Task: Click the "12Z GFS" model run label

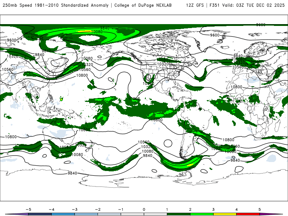Action: coord(195,5)
